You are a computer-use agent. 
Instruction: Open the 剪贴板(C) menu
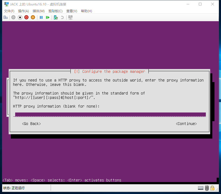click(x=55, y=11)
